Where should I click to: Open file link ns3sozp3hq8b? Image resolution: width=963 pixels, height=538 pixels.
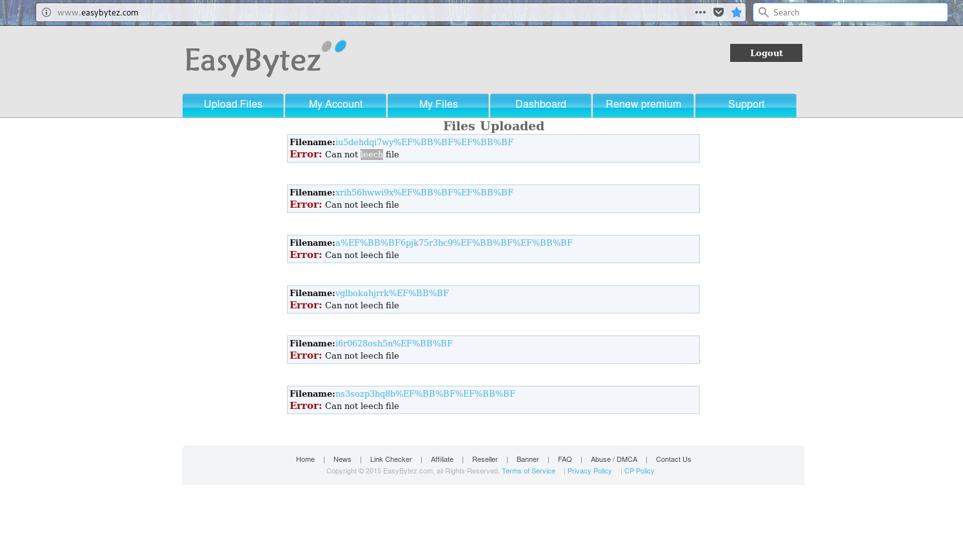click(x=425, y=394)
